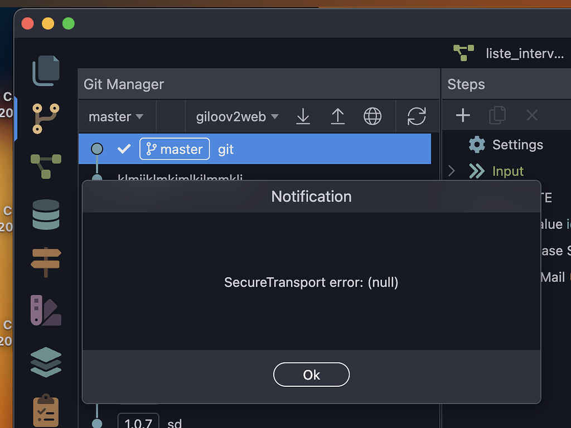Expand the Input step chevron
Screen dimensions: 571x428
pos(451,171)
